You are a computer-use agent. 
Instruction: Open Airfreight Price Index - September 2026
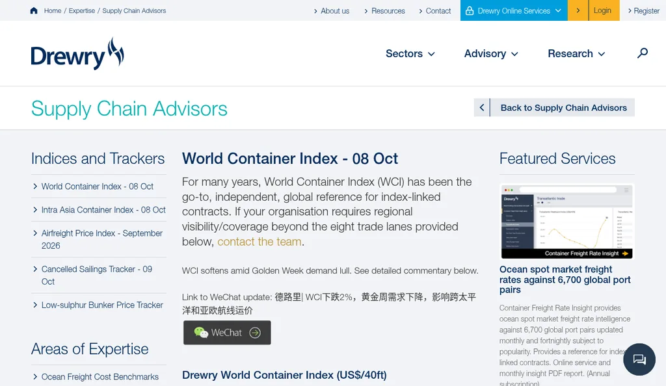coord(102,239)
